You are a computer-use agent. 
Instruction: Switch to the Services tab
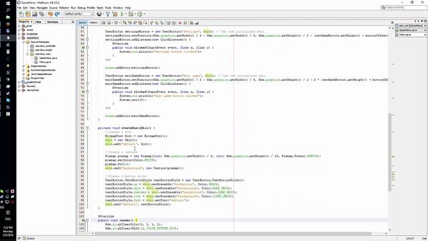tap(52, 21)
